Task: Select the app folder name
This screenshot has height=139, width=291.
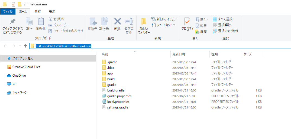Action: pyautogui.click(x=110, y=73)
